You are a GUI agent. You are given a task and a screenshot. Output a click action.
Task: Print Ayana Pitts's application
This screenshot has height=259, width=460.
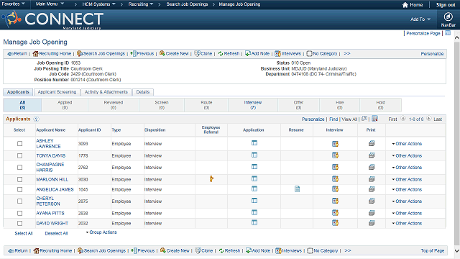tap(372, 213)
